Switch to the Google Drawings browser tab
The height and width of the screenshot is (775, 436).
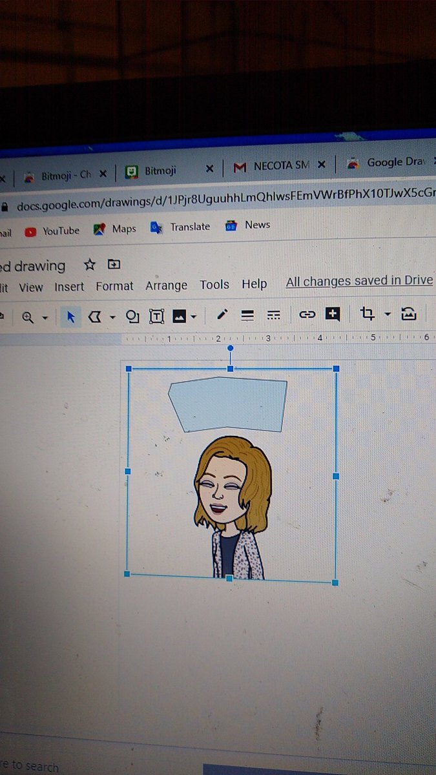click(388, 163)
